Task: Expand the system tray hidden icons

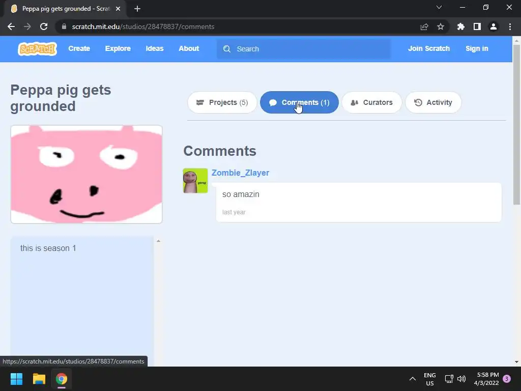Action: point(412,379)
